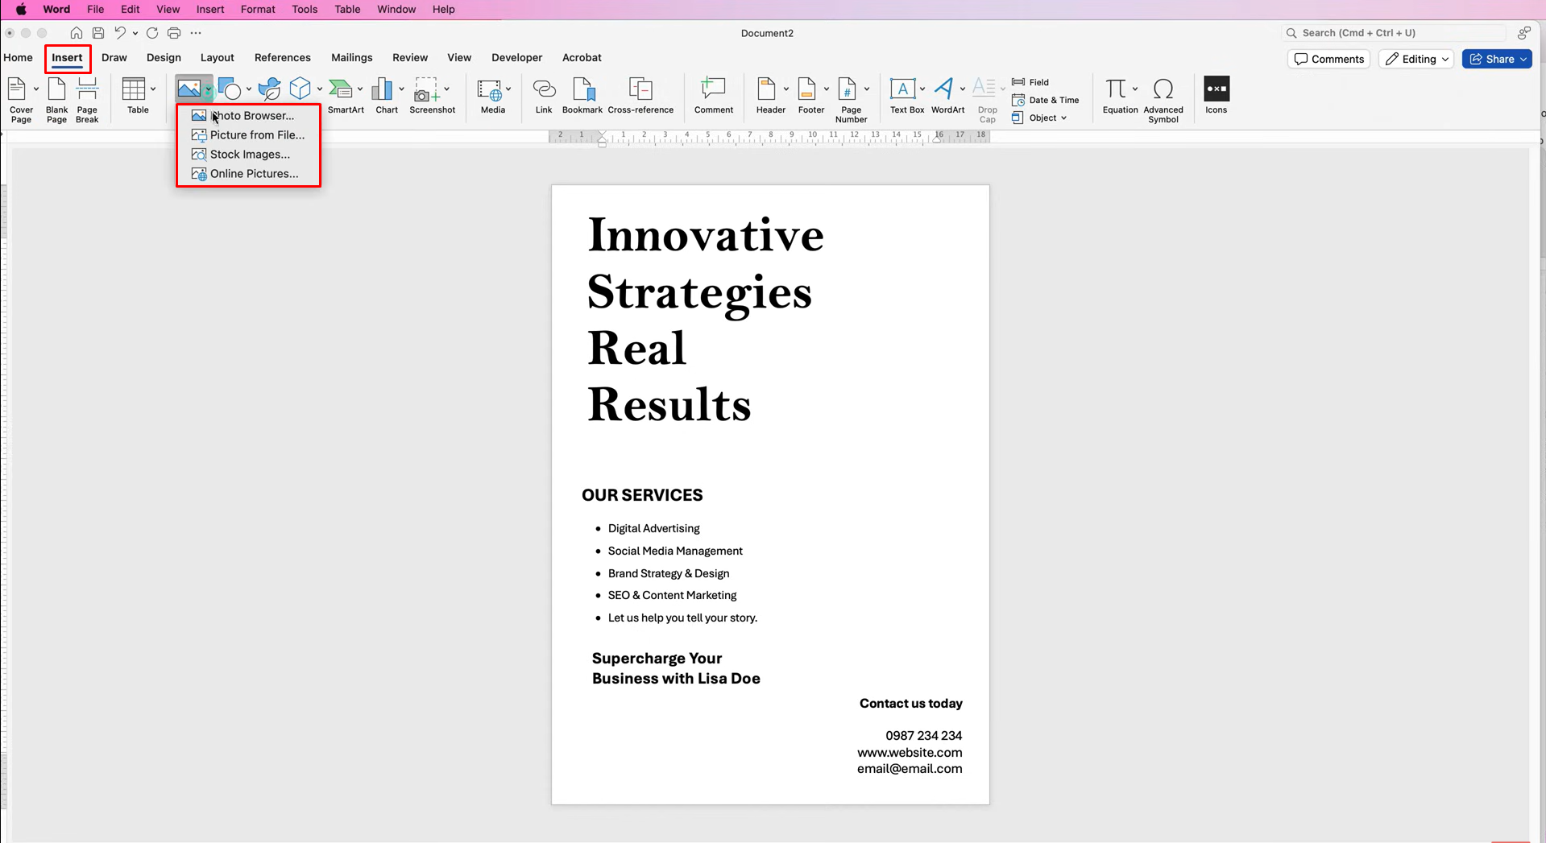Screen dimensions: 1546x843
Task: Expand the Text Box options chevron
Action: click(x=922, y=89)
